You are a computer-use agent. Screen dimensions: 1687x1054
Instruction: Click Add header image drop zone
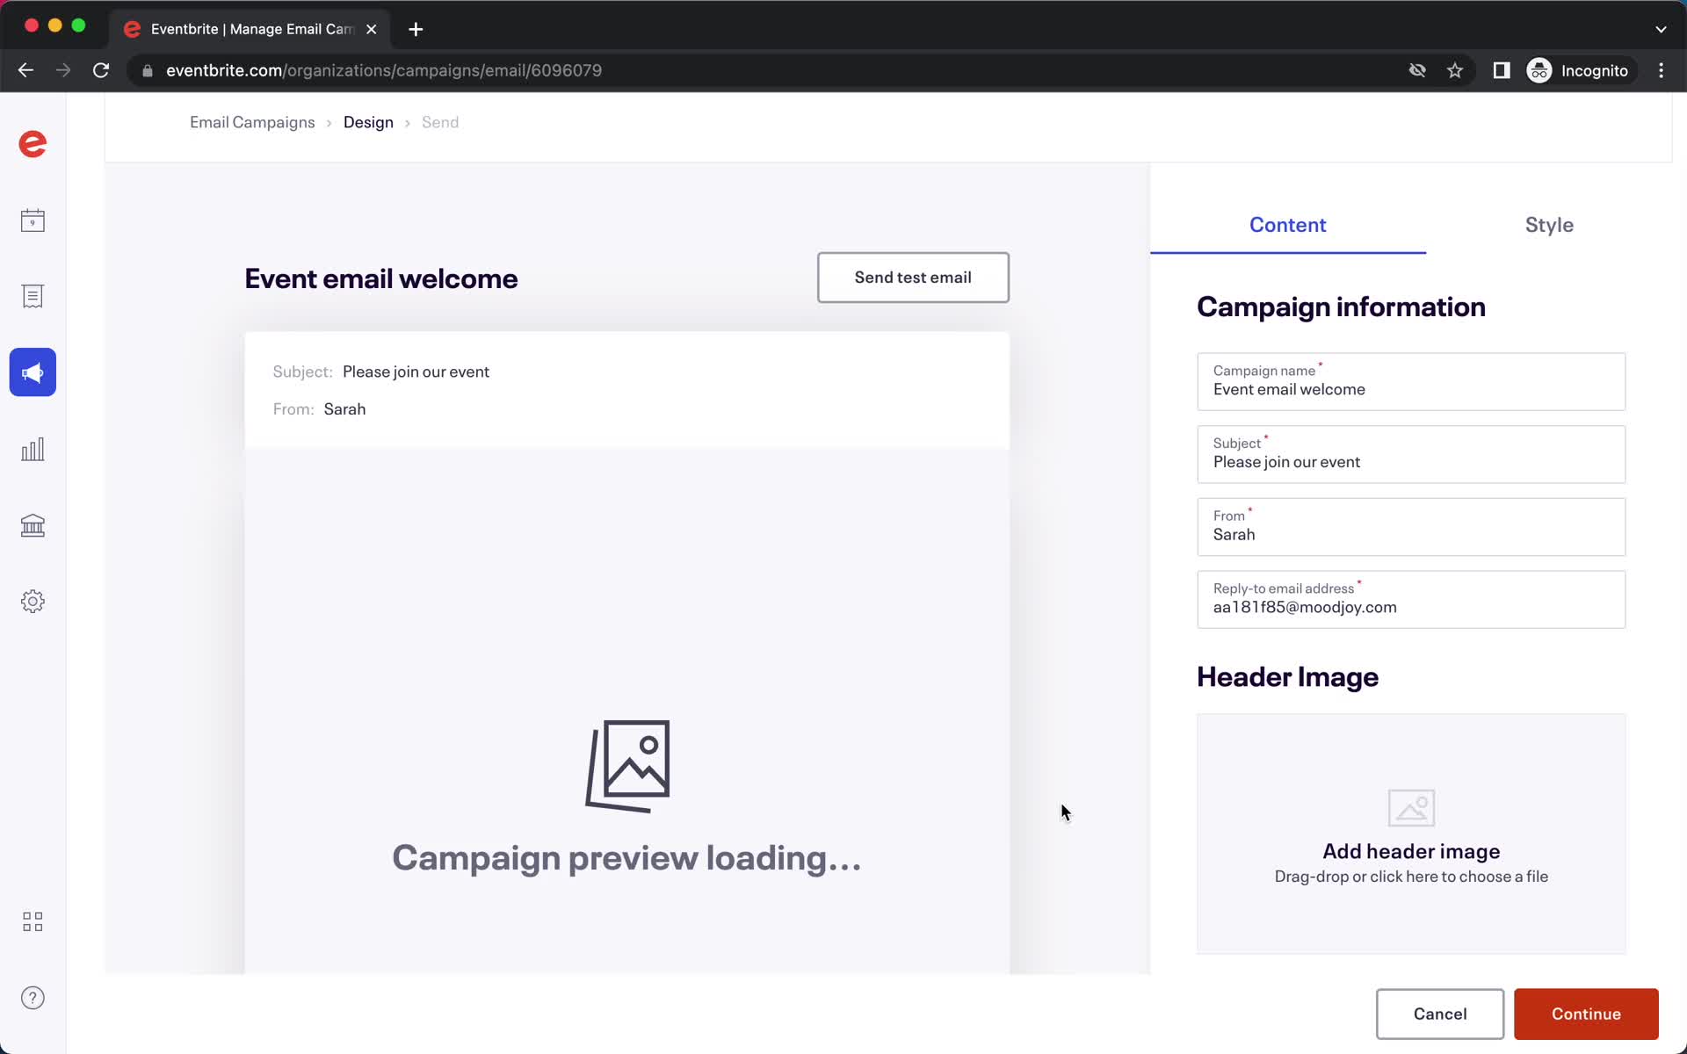pyautogui.click(x=1411, y=834)
